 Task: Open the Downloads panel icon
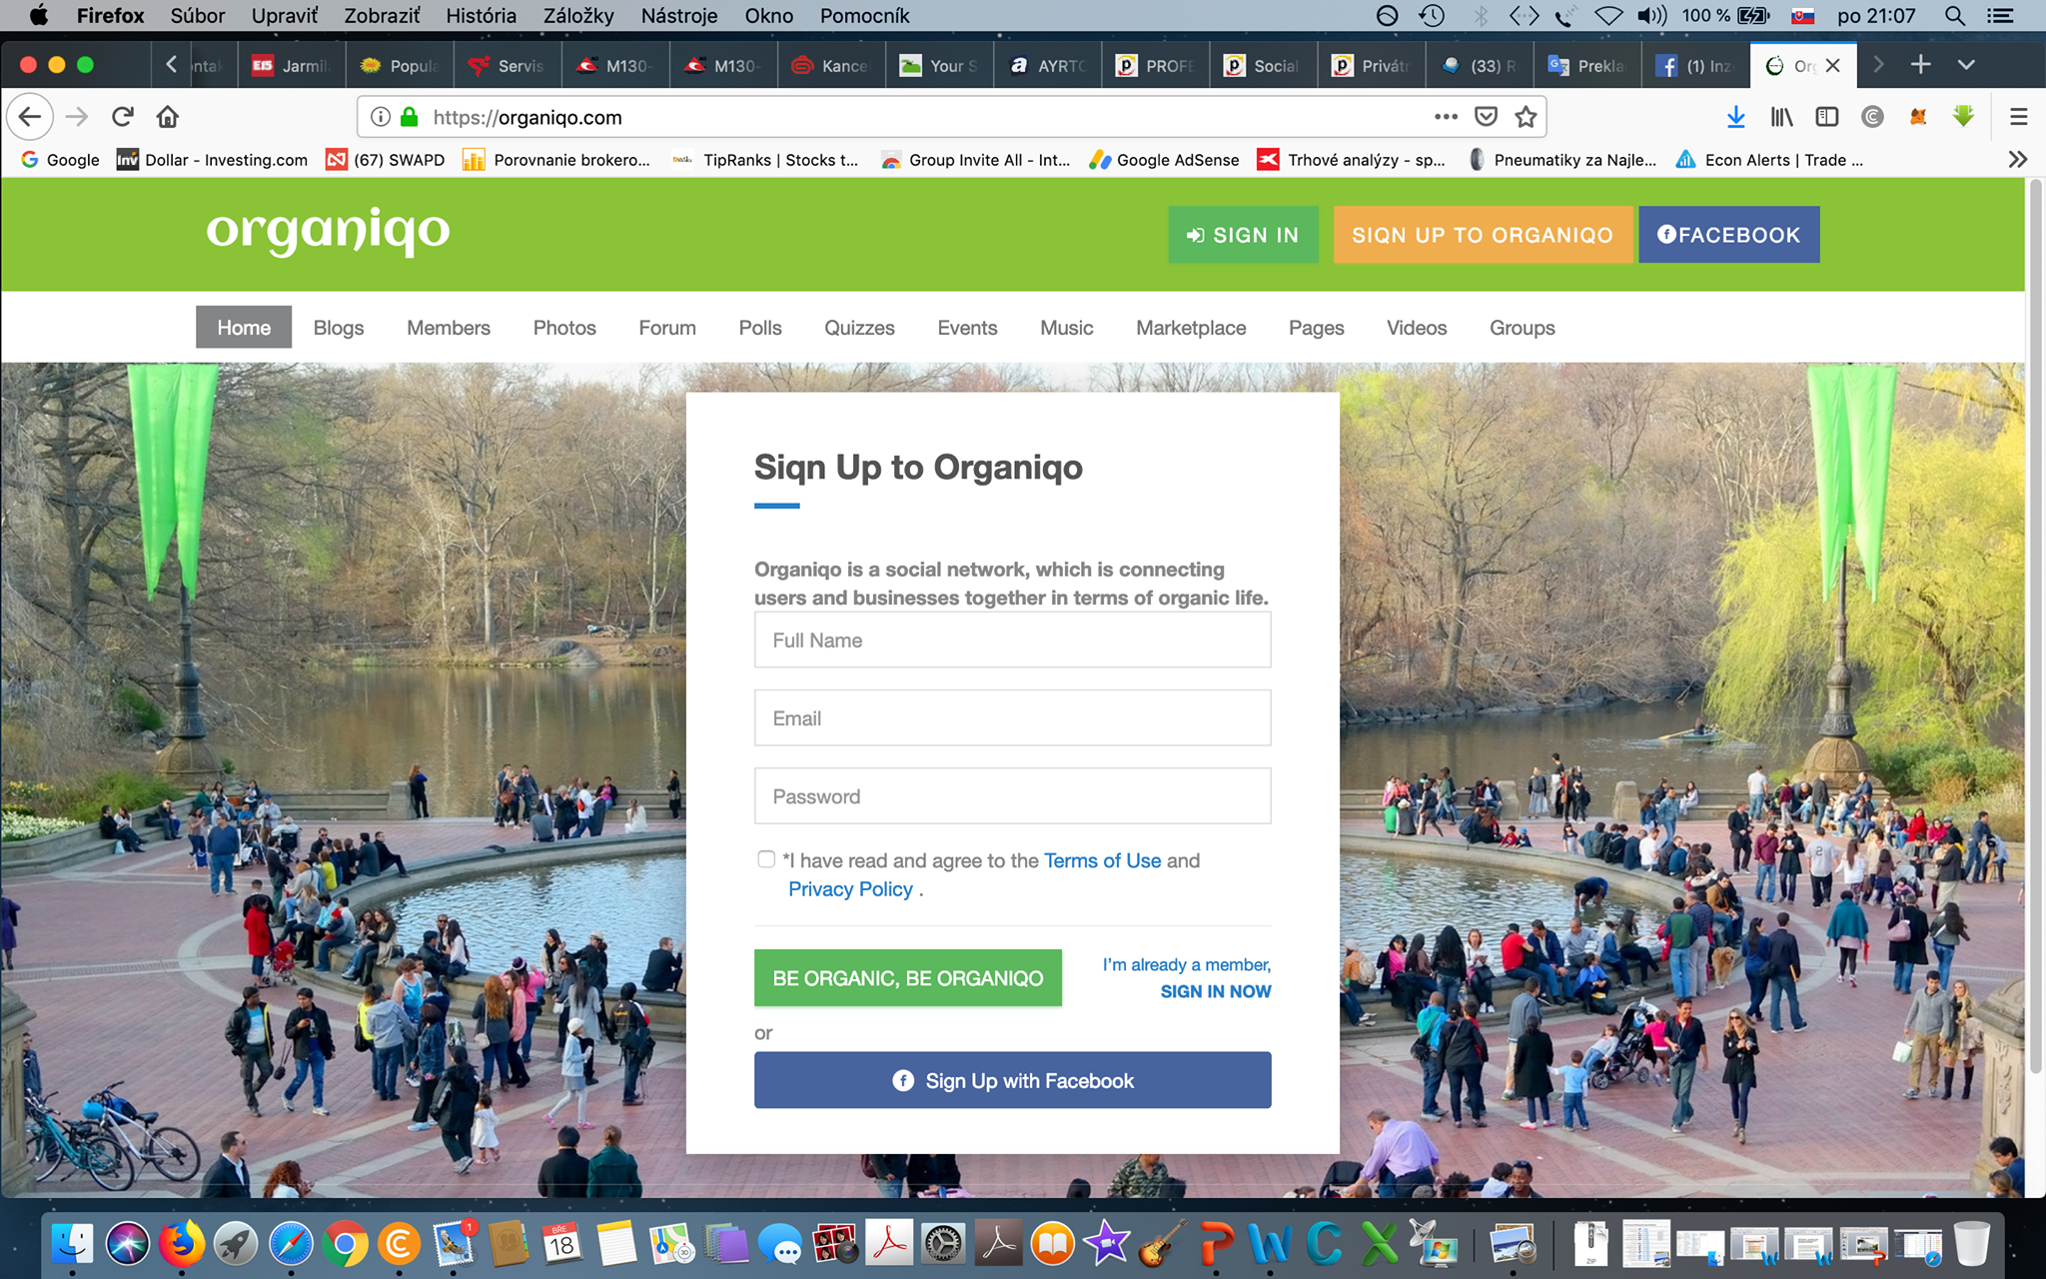[1735, 117]
